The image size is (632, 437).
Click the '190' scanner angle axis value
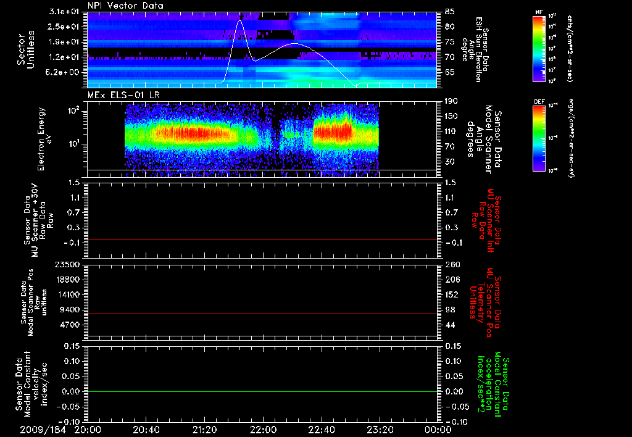click(451, 101)
